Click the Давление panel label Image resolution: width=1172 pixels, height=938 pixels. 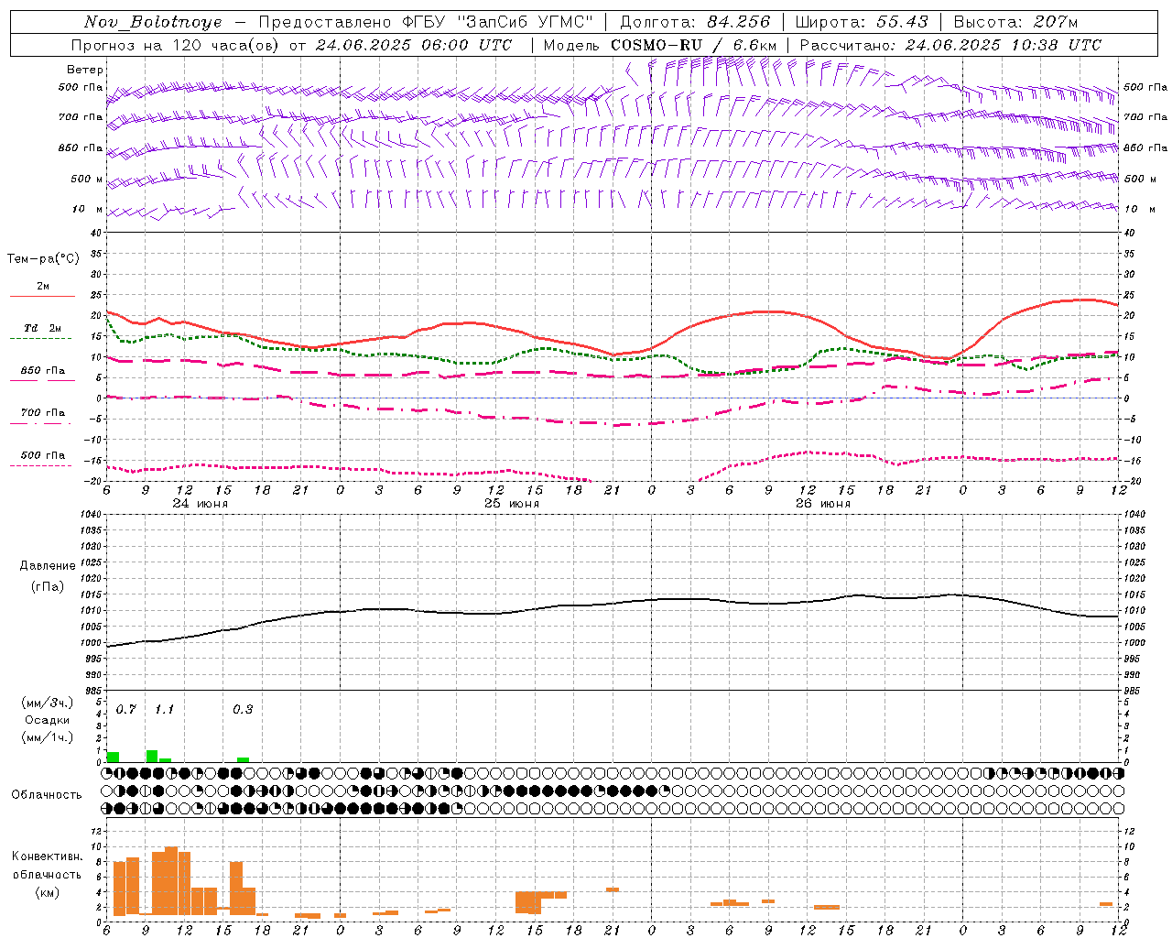click(x=48, y=566)
